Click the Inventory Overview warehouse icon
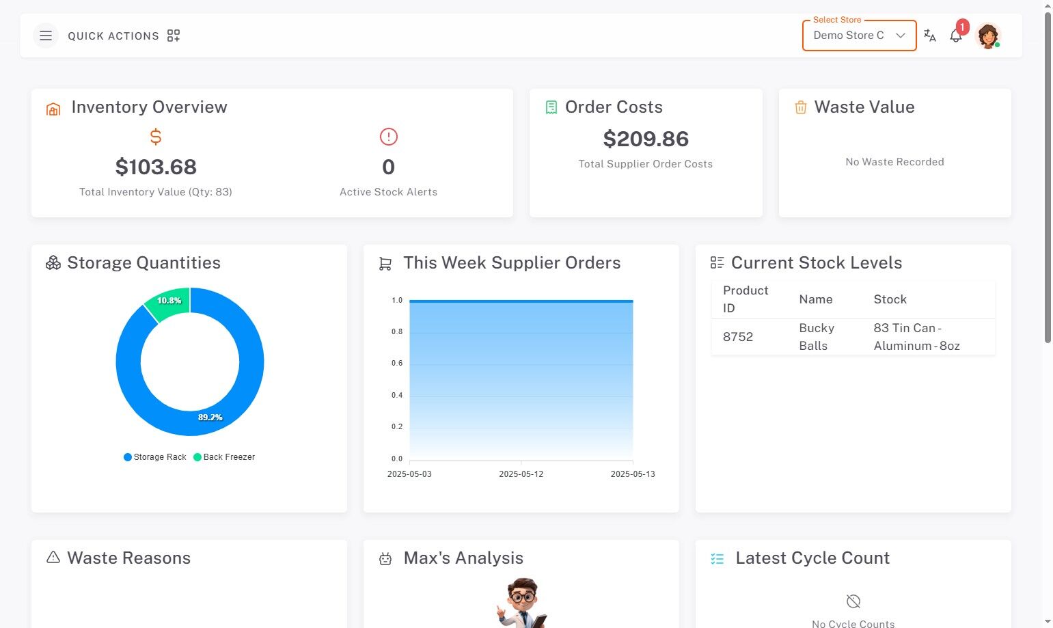 (53, 109)
